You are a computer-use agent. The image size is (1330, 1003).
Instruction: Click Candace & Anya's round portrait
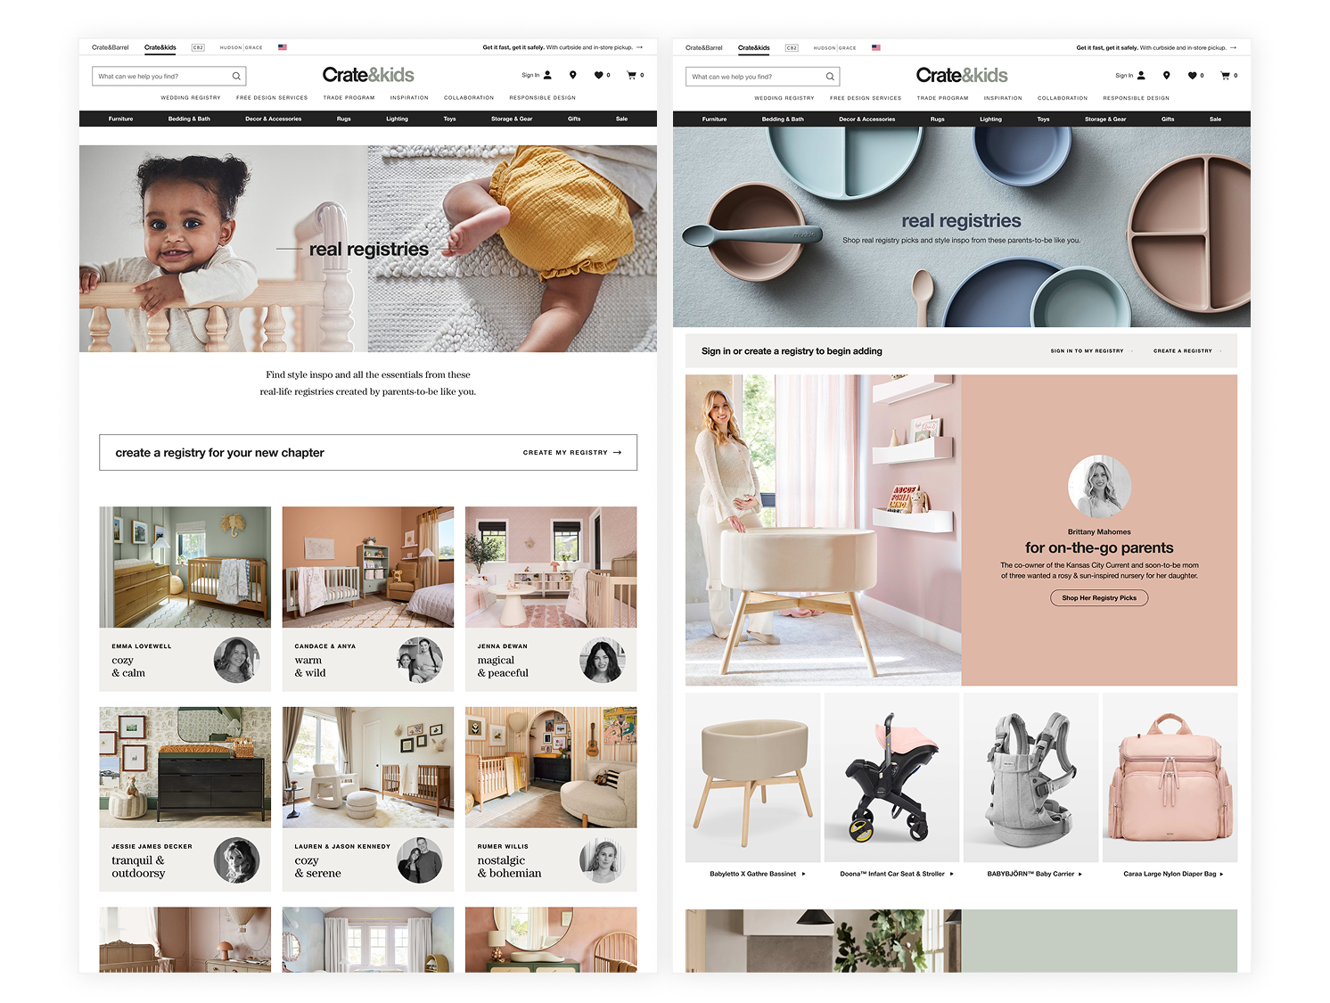[420, 661]
